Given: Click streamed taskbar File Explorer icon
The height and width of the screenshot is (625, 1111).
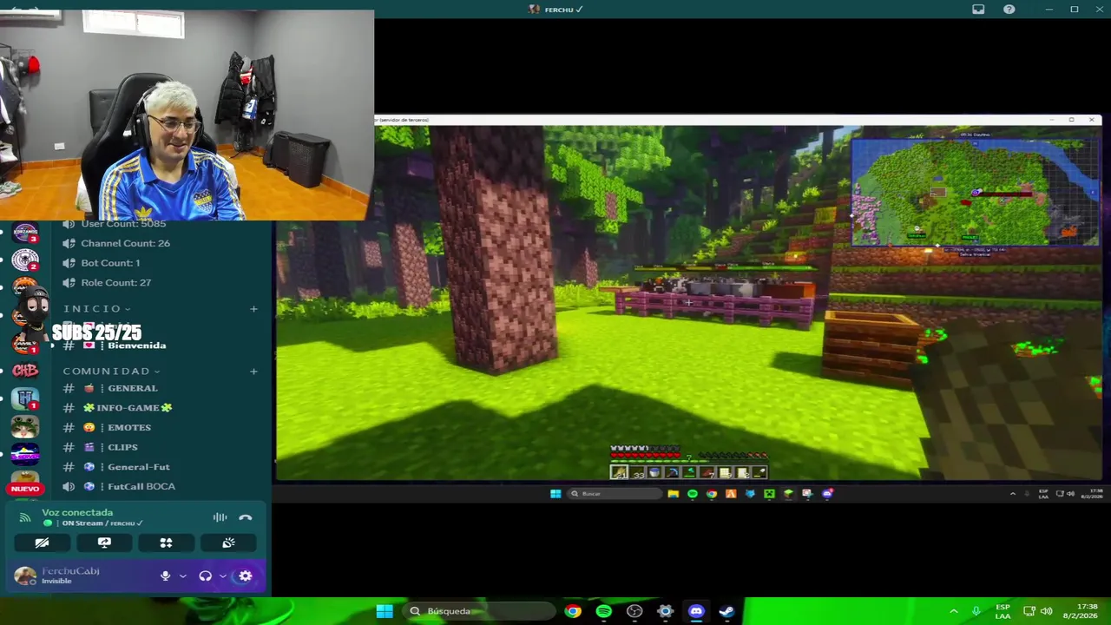Looking at the screenshot, I should coord(673,494).
